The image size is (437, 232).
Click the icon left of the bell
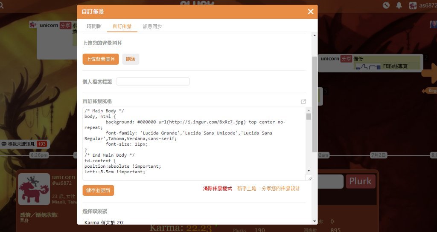pos(386,5)
